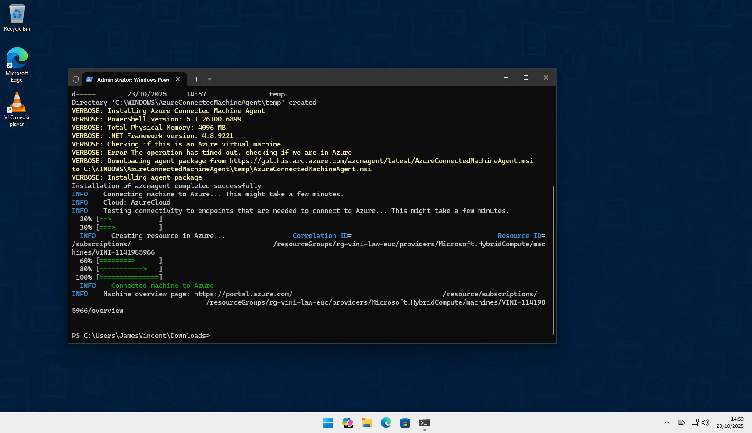This screenshot has height=433, width=752.
Task: Open the terminal profile dropdown arrow
Action: pyautogui.click(x=209, y=79)
